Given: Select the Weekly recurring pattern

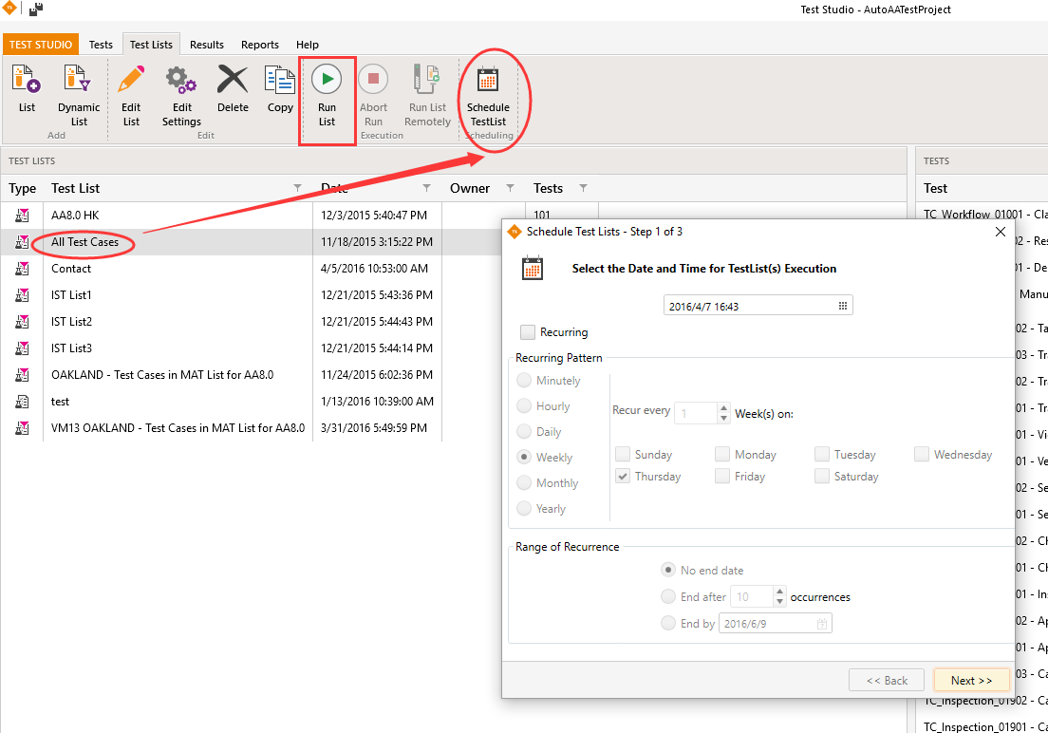Looking at the screenshot, I should tap(525, 458).
